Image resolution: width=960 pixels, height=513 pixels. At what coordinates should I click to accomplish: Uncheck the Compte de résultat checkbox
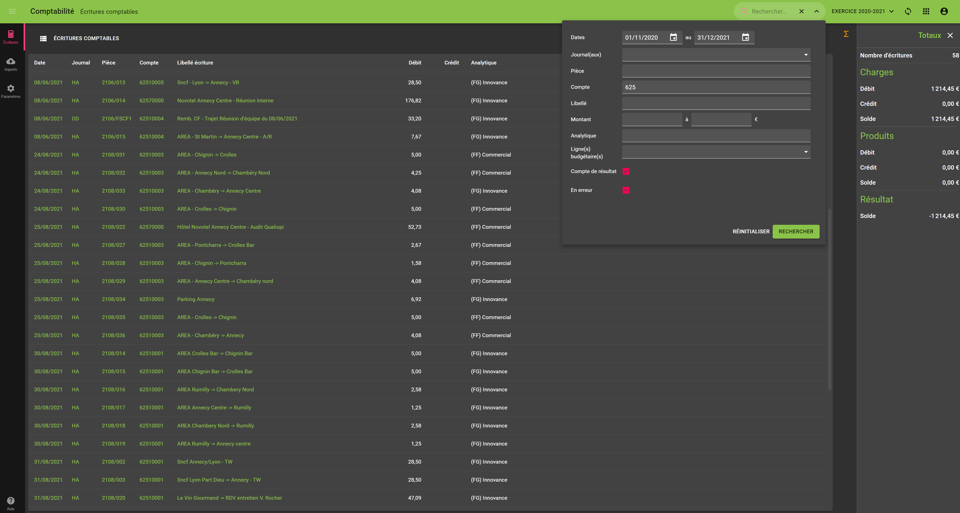[626, 171]
